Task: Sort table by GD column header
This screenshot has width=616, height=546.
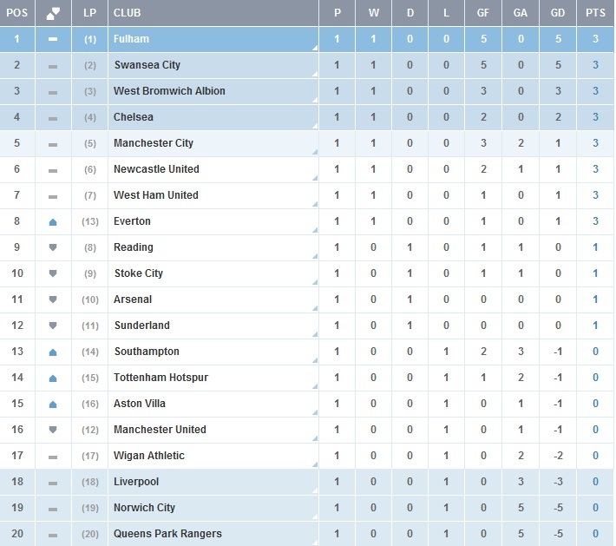Action: (558, 13)
